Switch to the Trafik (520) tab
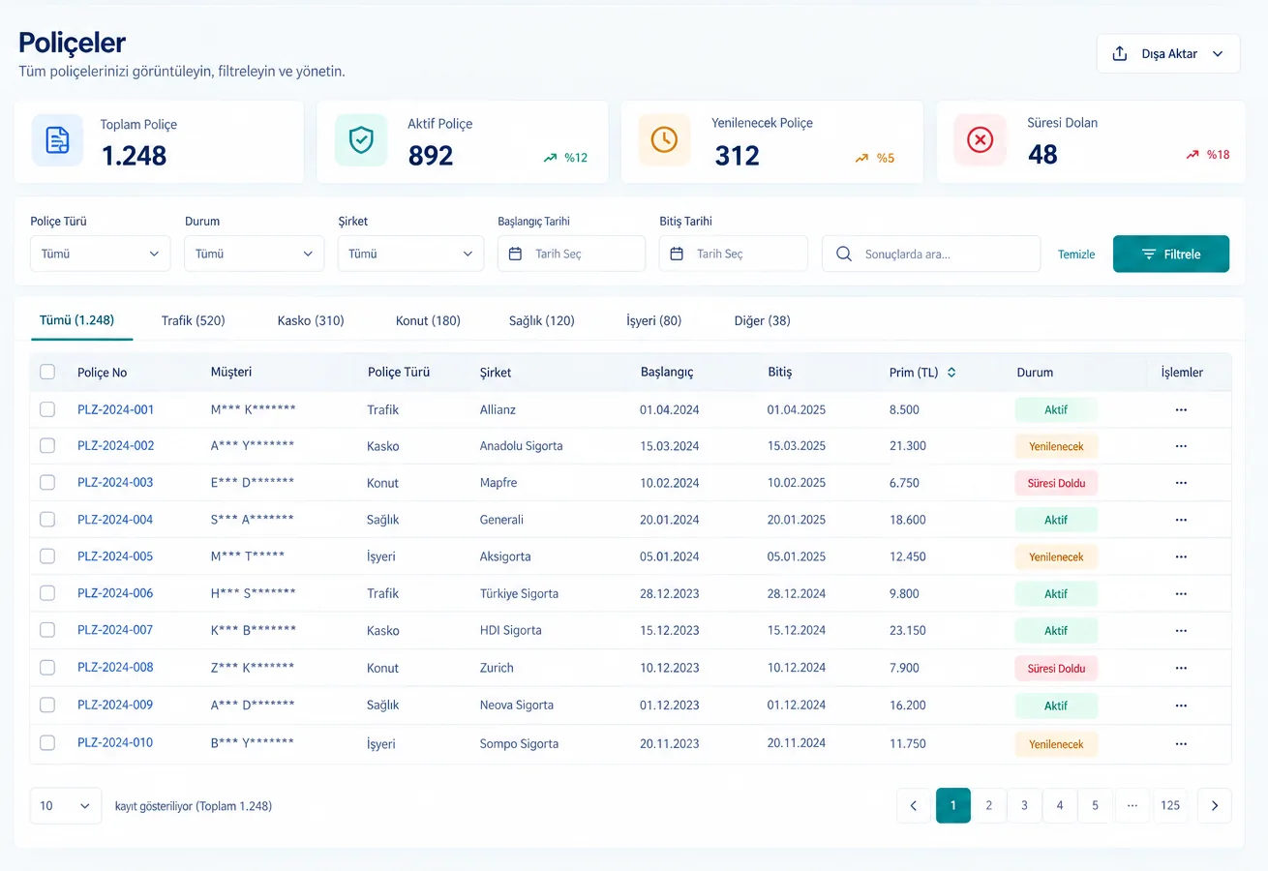Screen dimensions: 1268x871 point(194,320)
